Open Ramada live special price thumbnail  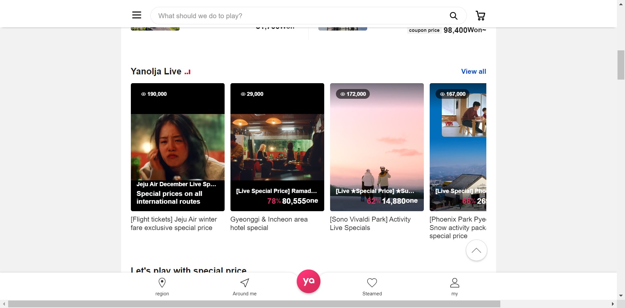pos(277,147)
